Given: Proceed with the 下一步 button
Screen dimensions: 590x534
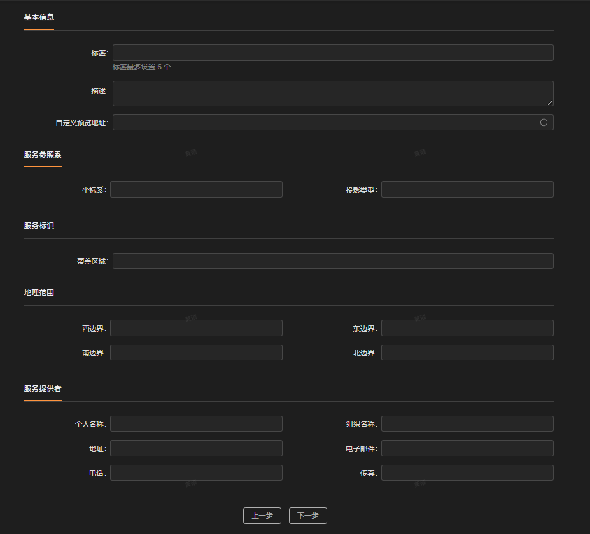Looking at the screenshot, I should (x=308, y=516).
